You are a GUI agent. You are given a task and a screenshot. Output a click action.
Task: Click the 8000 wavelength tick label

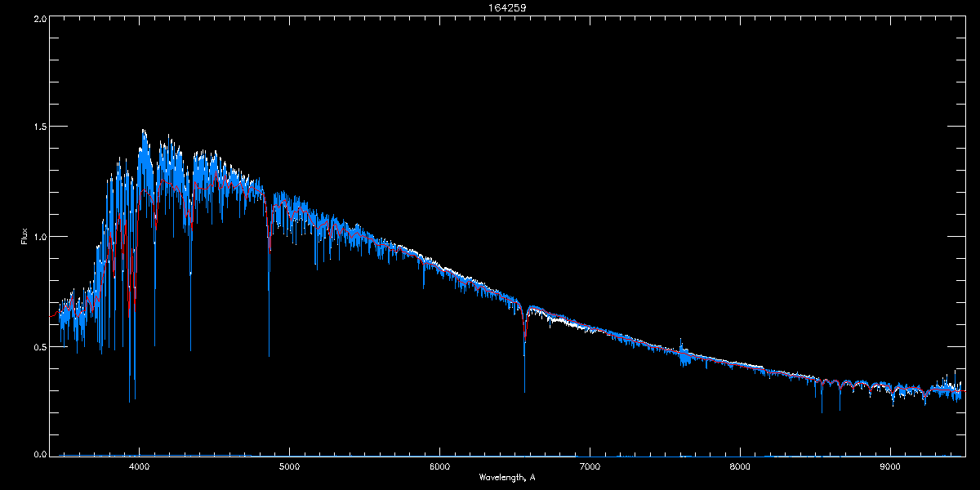(x=740, y=467)
